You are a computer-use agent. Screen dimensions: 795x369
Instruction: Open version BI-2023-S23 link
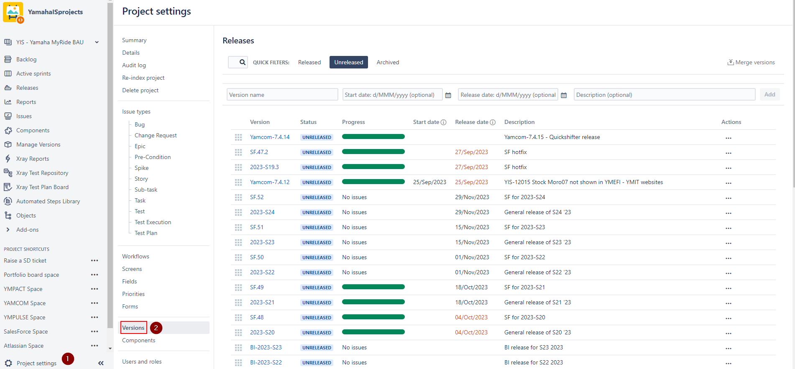click(266, 347)
